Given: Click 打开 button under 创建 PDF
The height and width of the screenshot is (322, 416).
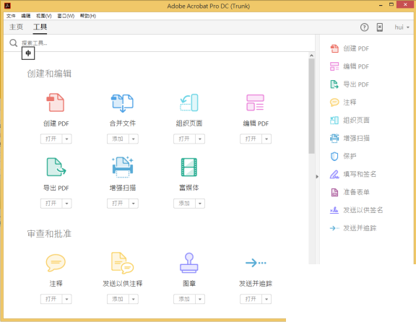Looking at the screenshot, I should click(x=51, y=139).
